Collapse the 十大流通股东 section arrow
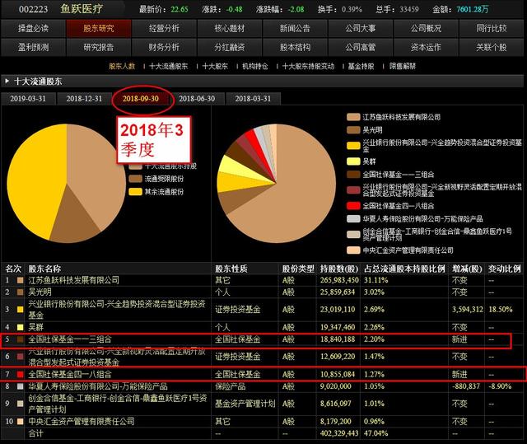Image resolution: width=527 pixels, height=444 pixels. tap(7, 81)
